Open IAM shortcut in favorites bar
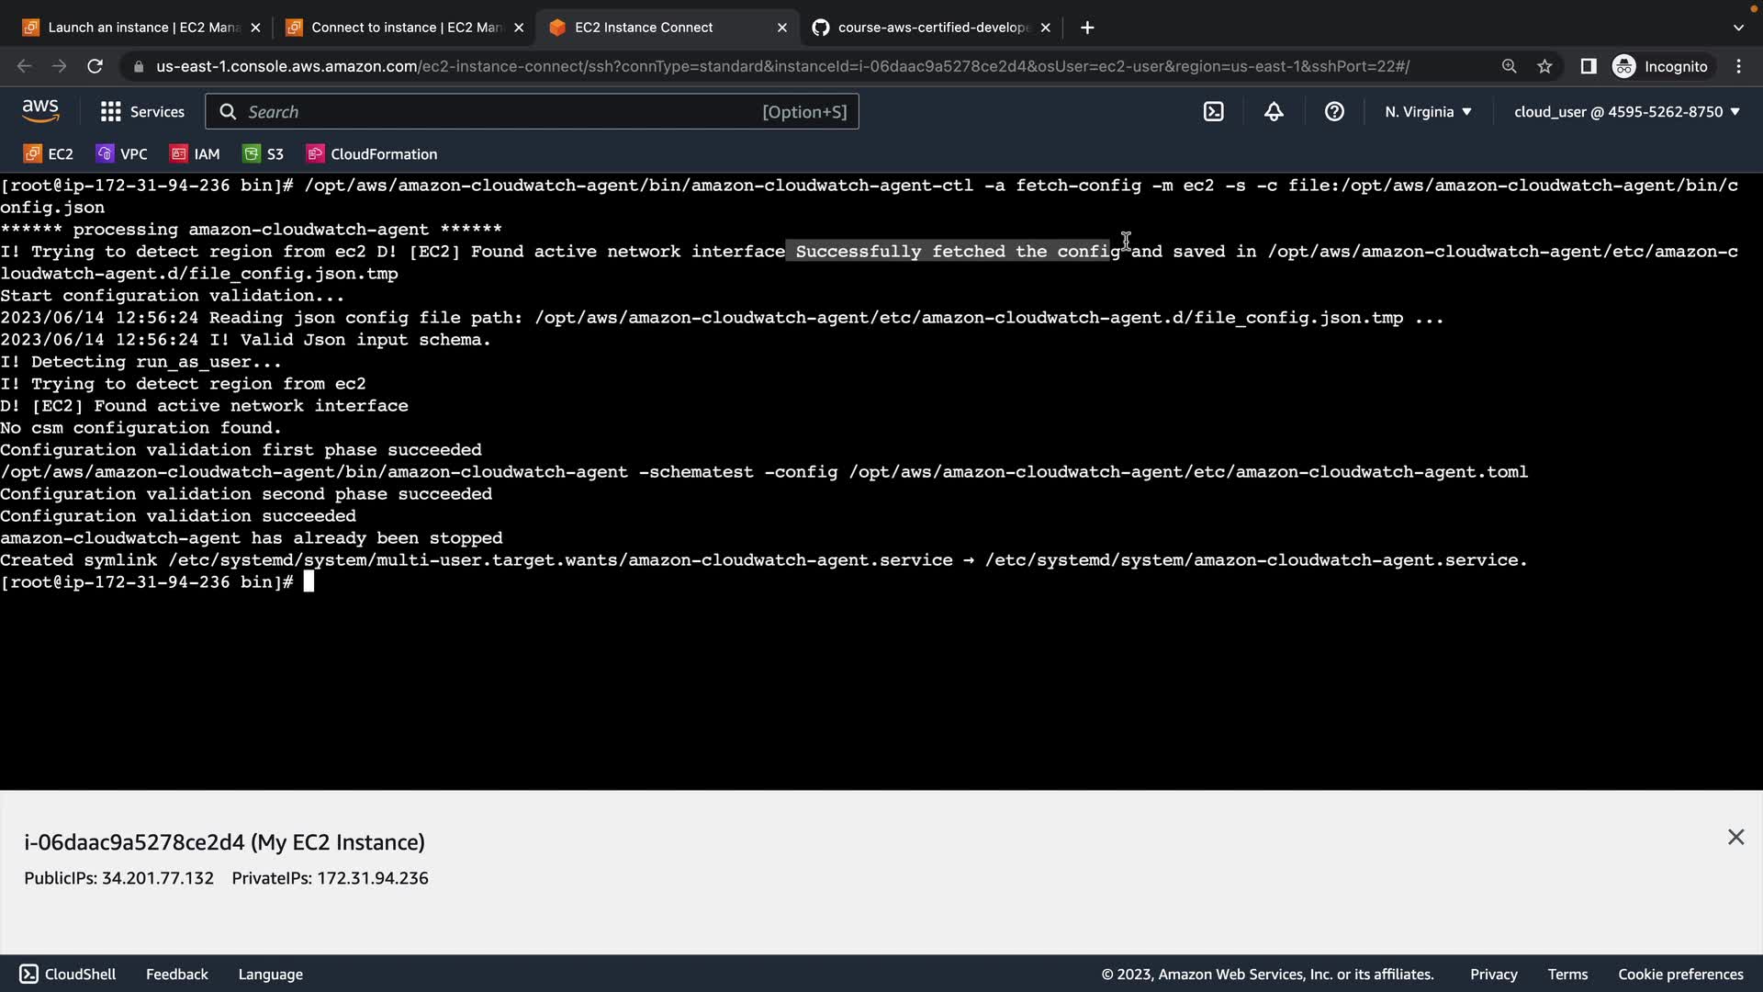The width and height of the screenshot is (1763, 992). (196, 154)
